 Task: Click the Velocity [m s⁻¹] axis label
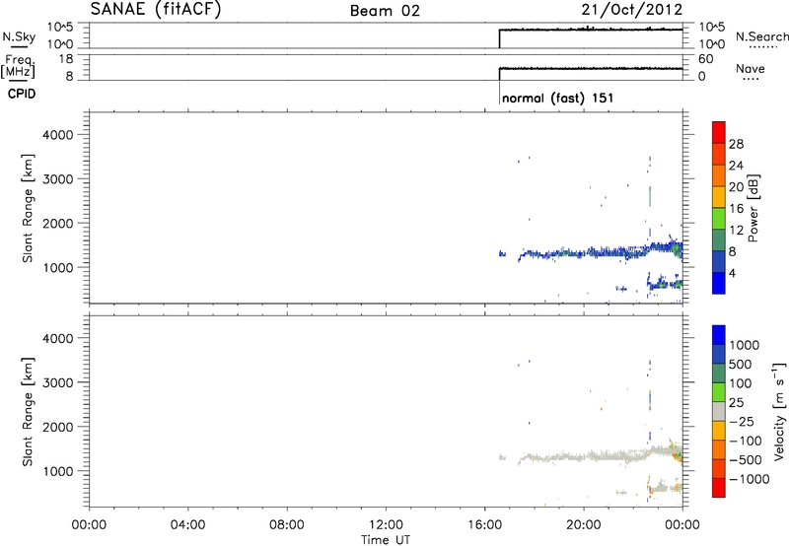[x=778, y=411]
